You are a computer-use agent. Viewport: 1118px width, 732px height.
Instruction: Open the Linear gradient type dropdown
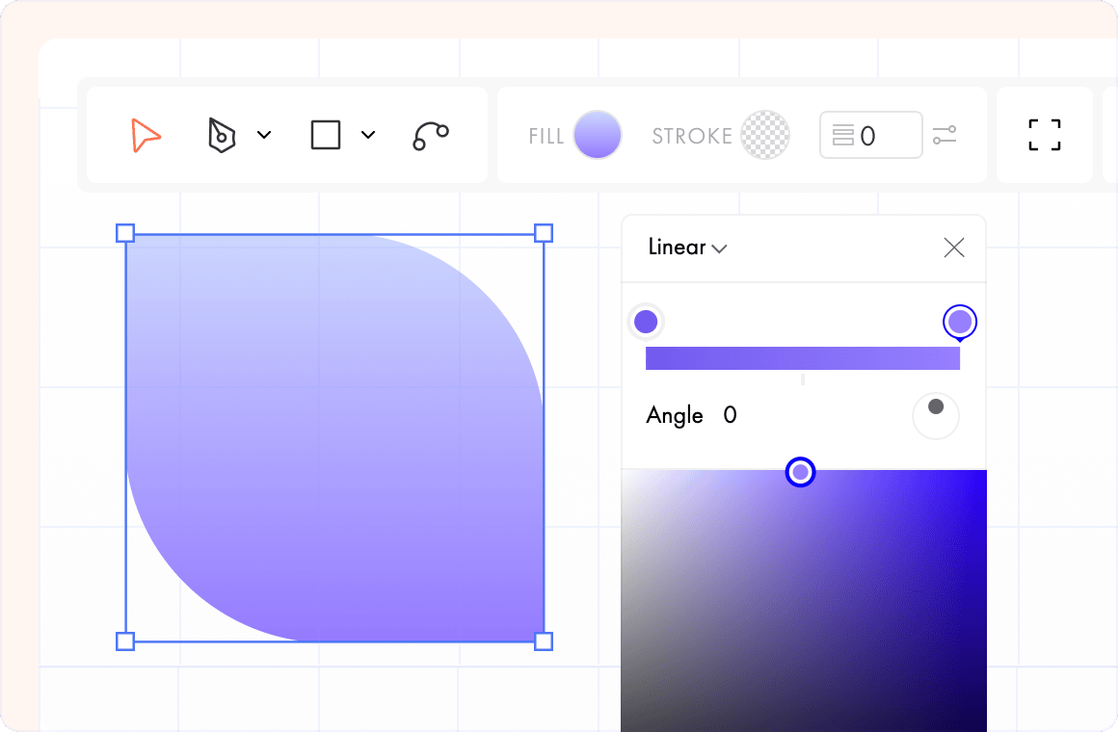[x=685, y=248]
